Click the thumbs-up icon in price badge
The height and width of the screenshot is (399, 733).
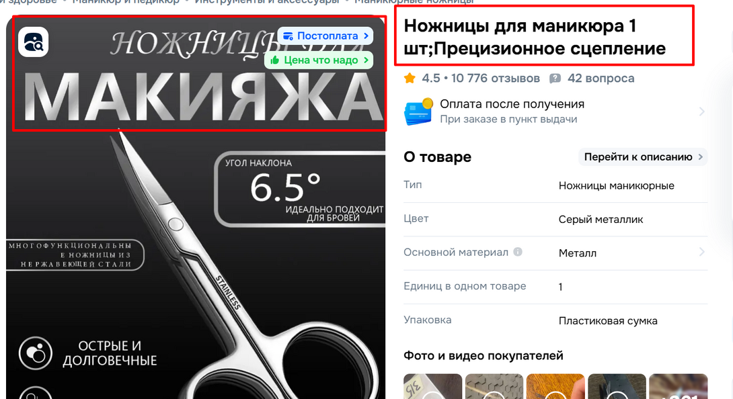pos(275,60)
